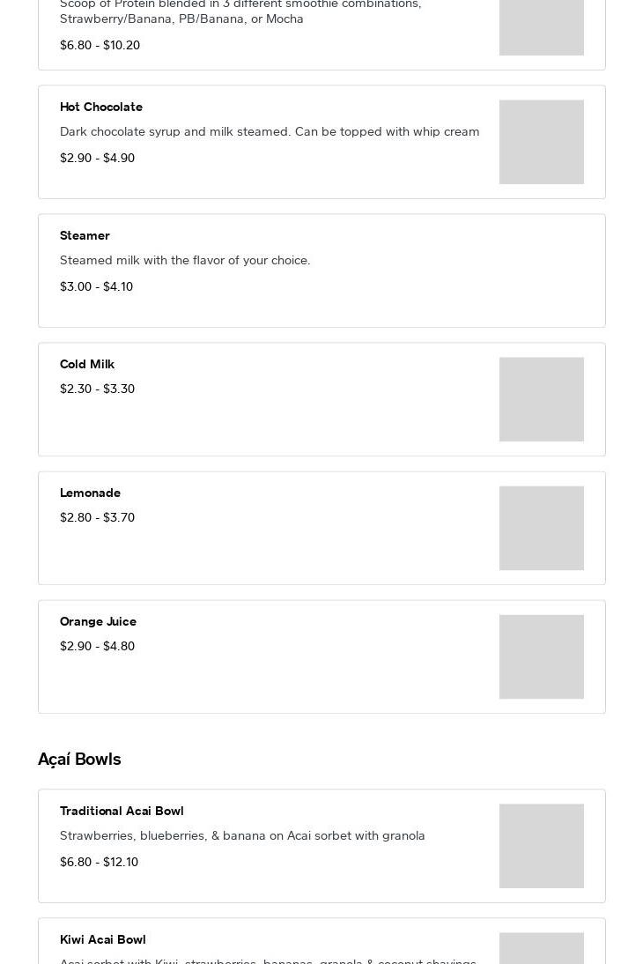
Task: Click the Orange Juice price $2.90 - $4.80
Action: coord(97,646)
